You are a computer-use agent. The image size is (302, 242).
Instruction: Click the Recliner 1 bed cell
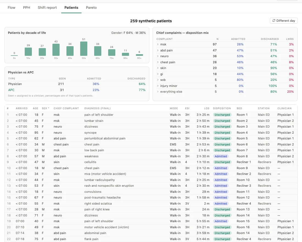(x=244, y=162)
